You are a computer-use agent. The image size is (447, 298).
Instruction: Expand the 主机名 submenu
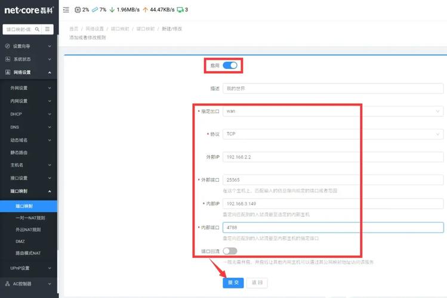coord(29,165)
